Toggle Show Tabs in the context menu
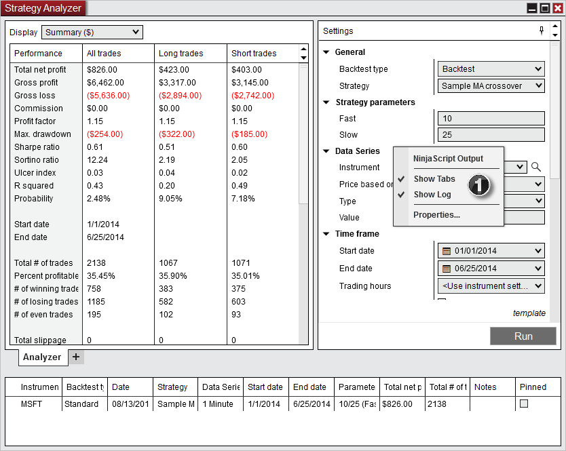Viewport: 566px width, 451px height. pos(433,178)
